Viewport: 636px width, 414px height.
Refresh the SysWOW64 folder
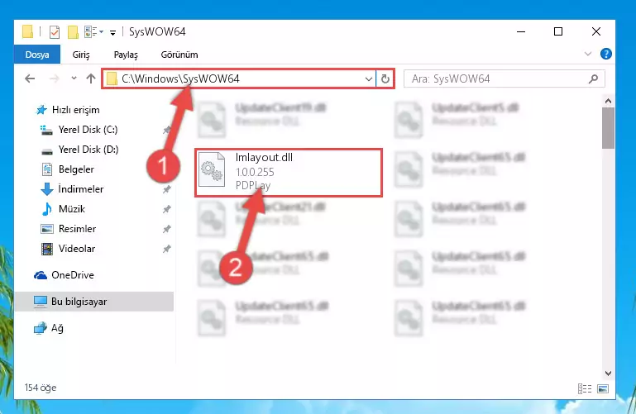385,79
